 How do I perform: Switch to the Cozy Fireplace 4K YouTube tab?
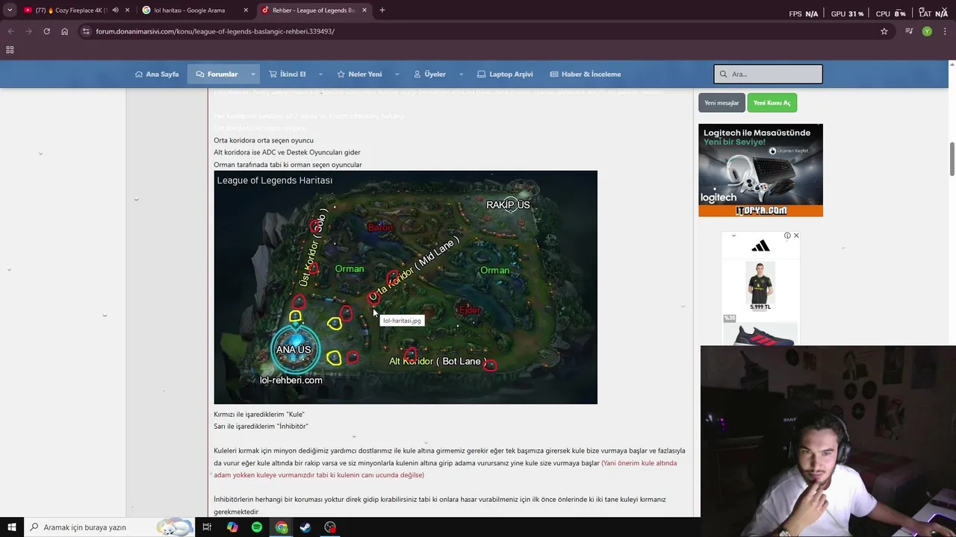(x=71, y=10)
